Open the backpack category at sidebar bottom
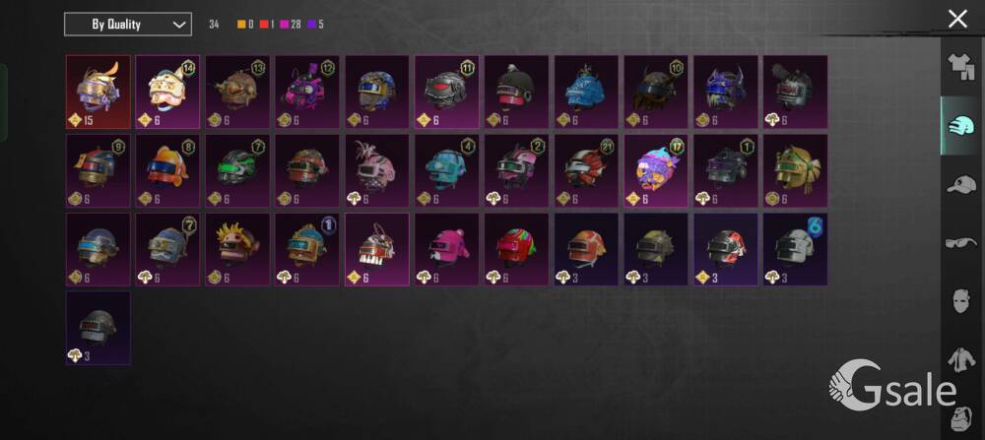The height and width of the screenshot is (440, 985). pos(960,417)
